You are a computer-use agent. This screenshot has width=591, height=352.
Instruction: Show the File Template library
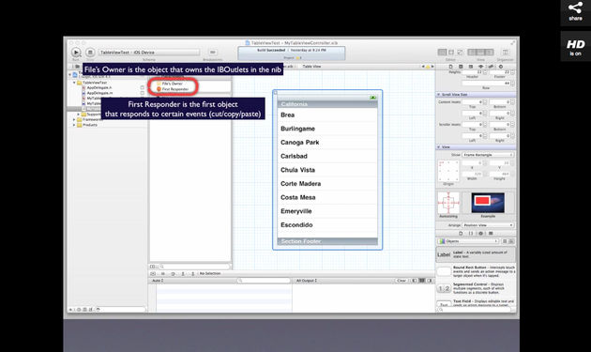[x=461, y=233]
